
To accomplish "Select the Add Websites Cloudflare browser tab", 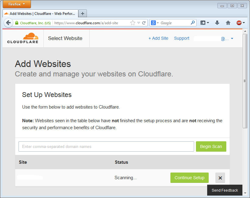I will (x=40, y=13).
